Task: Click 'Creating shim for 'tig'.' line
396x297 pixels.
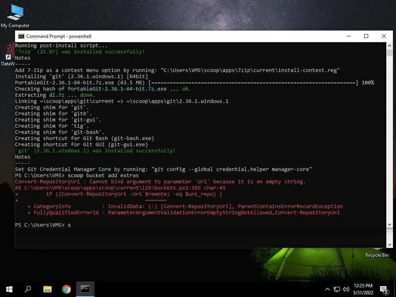Action: (x=52, y=126)
